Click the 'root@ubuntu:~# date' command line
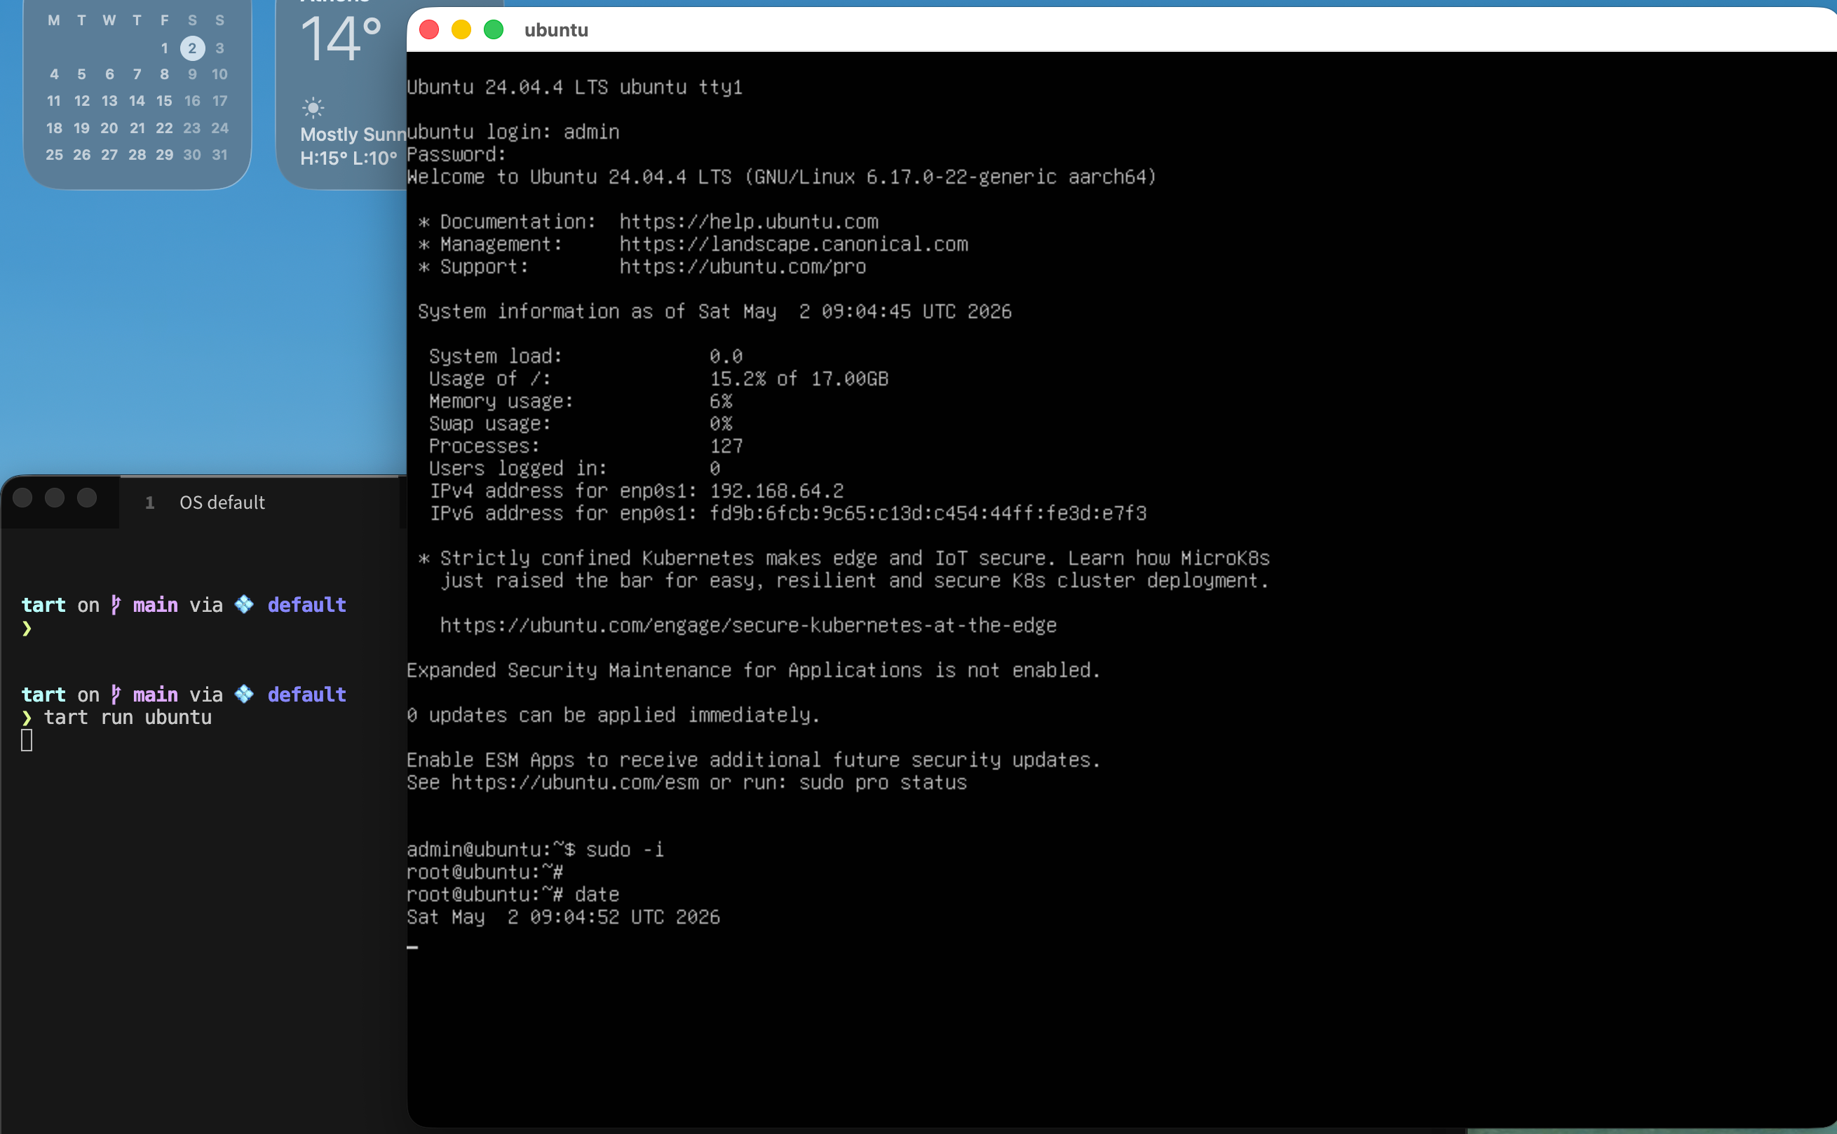The image size is (1837, 1134). point(513,895)
